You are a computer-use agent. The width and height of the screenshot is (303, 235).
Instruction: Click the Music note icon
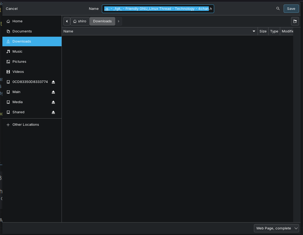8,52
